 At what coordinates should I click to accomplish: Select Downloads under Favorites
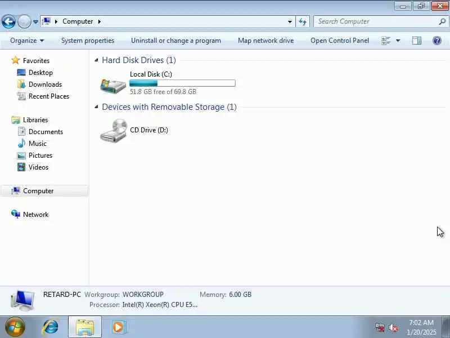tap(46, 84)
